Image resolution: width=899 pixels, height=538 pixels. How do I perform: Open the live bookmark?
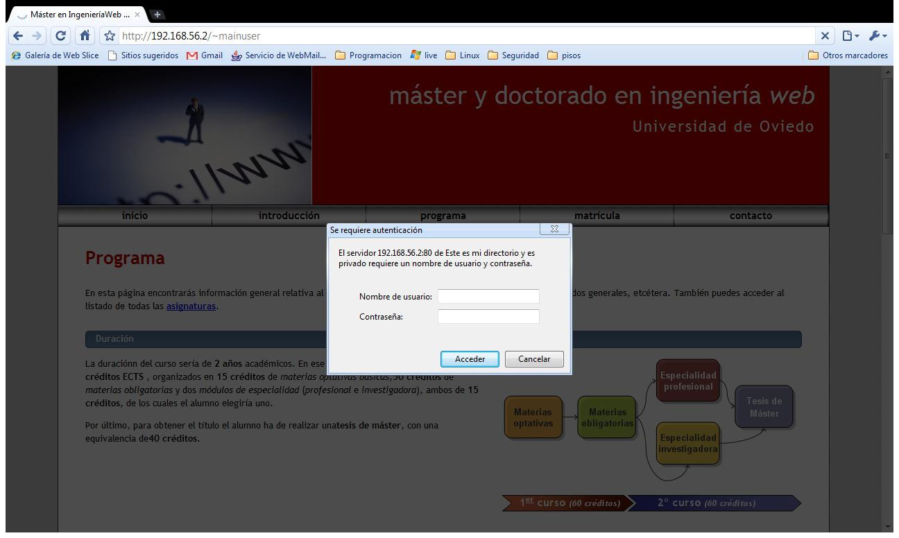click(424, 55)
